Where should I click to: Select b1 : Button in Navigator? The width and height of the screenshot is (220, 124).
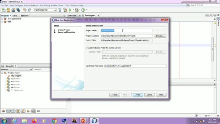(15, 79)
